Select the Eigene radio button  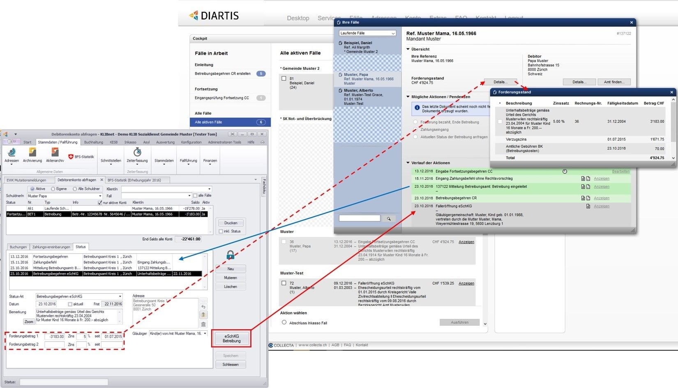click(x=53, y=189)
